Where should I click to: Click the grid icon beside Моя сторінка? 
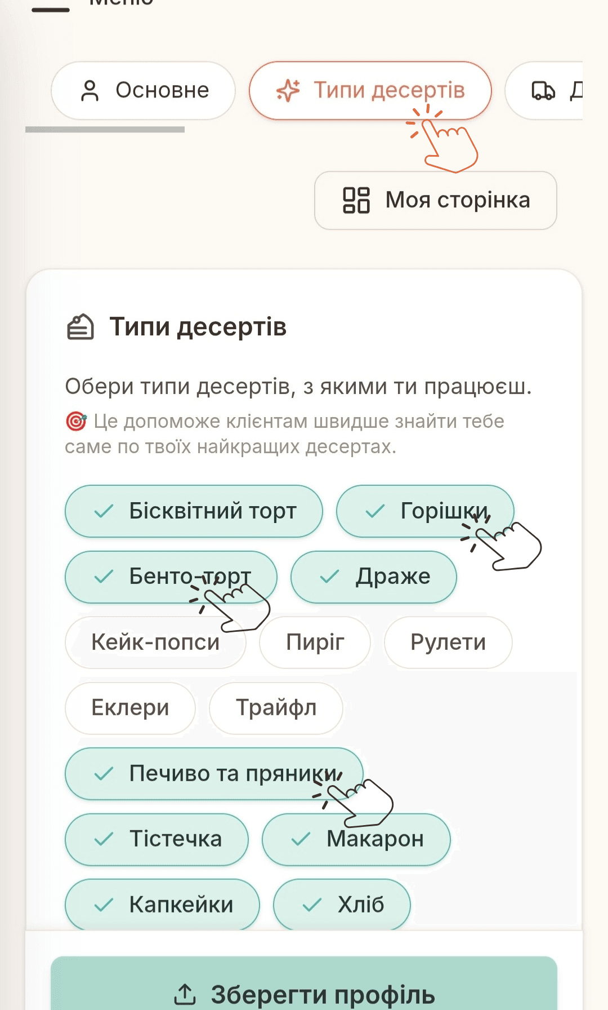[358, 201]
